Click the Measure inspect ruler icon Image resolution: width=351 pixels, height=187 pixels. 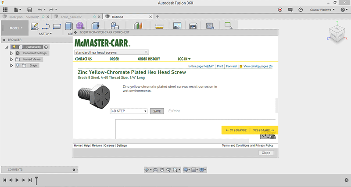tap(159, 26)
